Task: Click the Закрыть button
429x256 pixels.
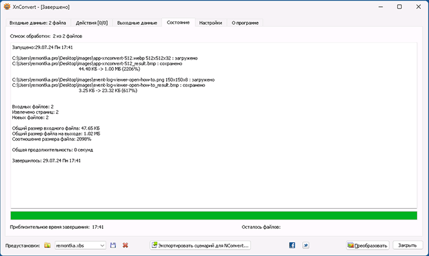Action: pos(407,245)
